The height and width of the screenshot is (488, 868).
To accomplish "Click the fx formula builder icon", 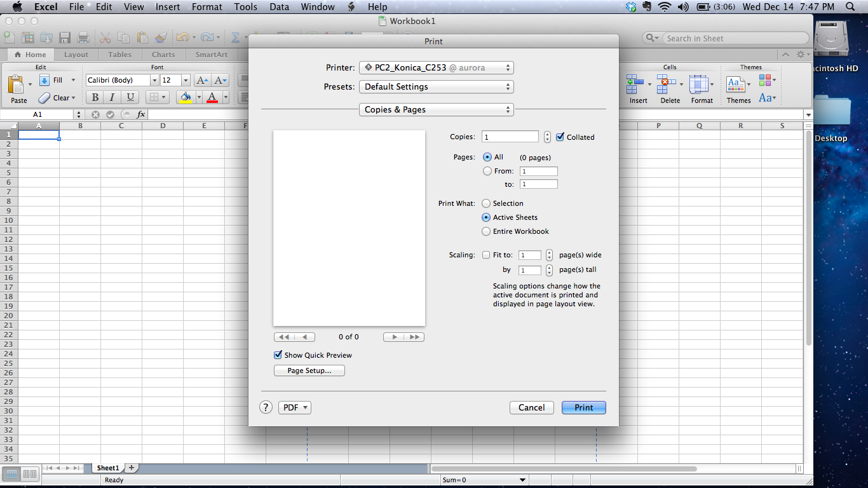I will coord(141,114).
